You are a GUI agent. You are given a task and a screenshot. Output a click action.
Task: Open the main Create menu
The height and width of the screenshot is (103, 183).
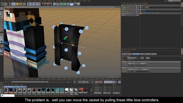pyautogui.click(x=9, y=1)
